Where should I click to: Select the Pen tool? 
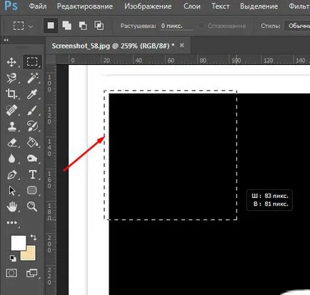11,175
